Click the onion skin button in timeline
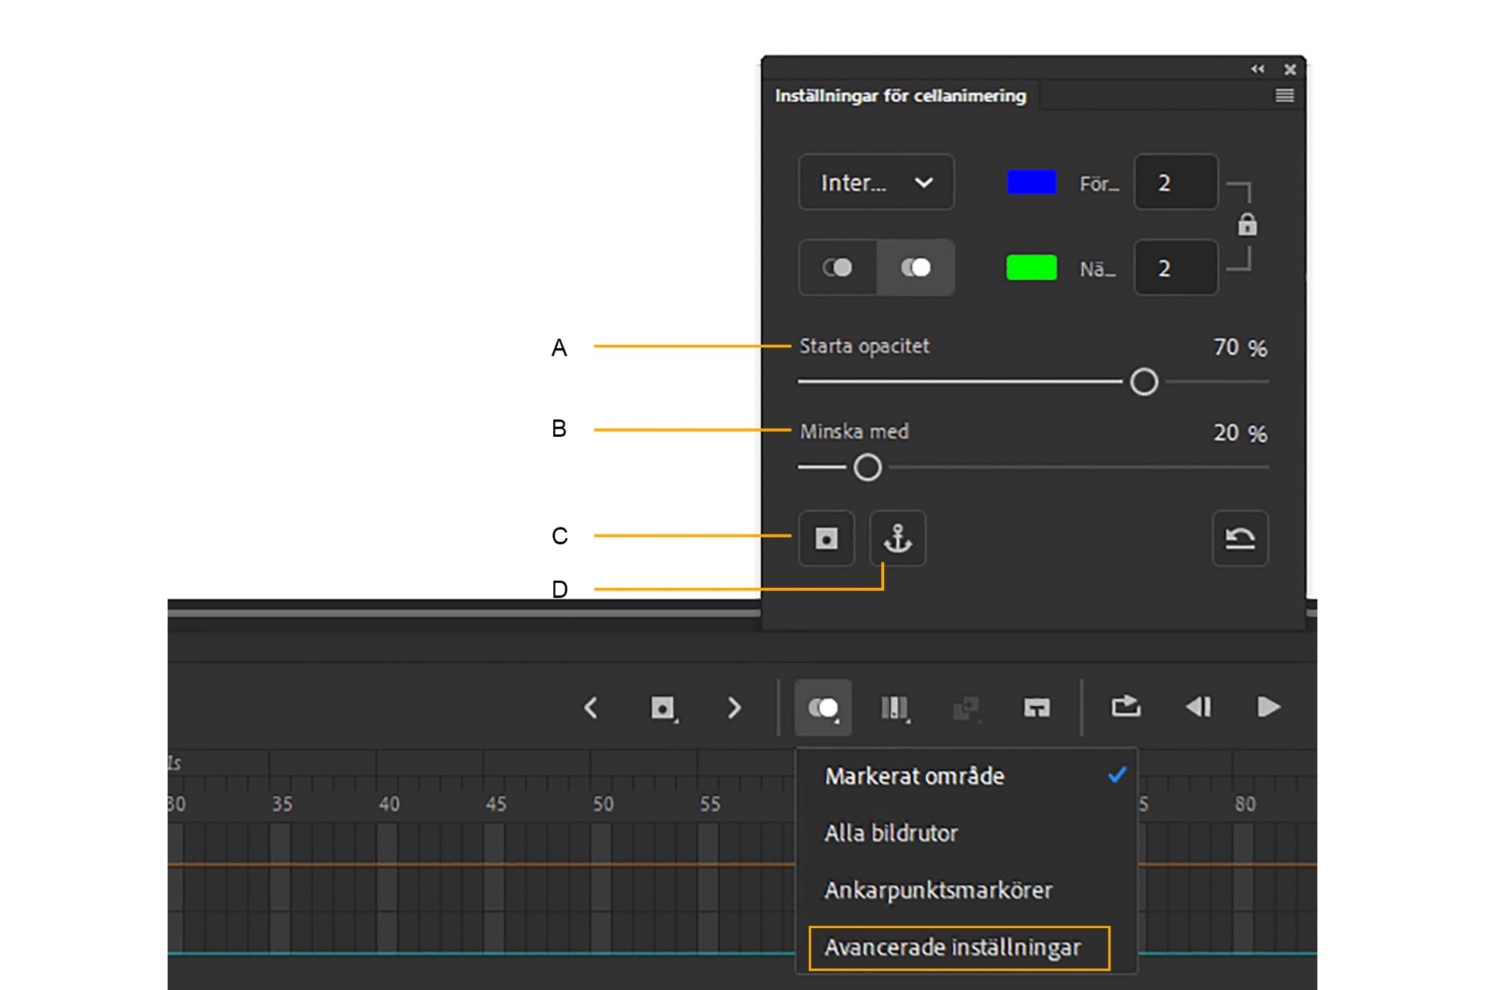1485x990 pixels. pos(823,708)
